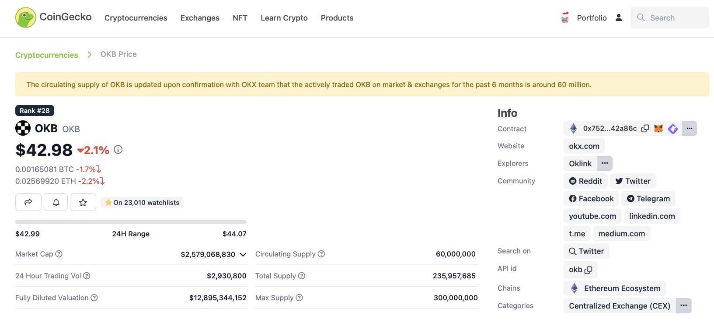
Task: Search on Twitter button
Action: point(586,251)
